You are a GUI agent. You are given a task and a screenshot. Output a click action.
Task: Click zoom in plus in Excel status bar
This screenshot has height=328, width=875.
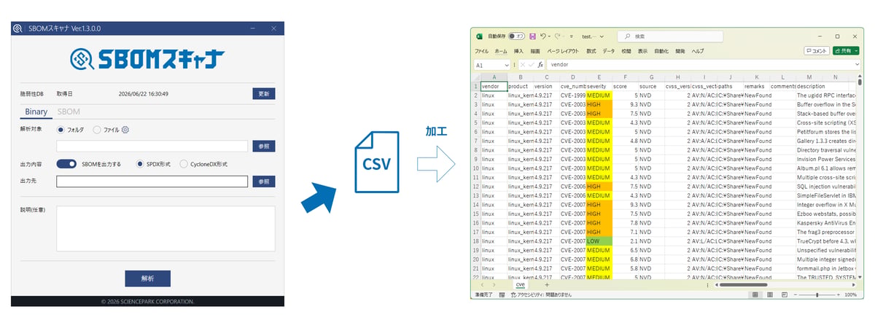(838, 294)
